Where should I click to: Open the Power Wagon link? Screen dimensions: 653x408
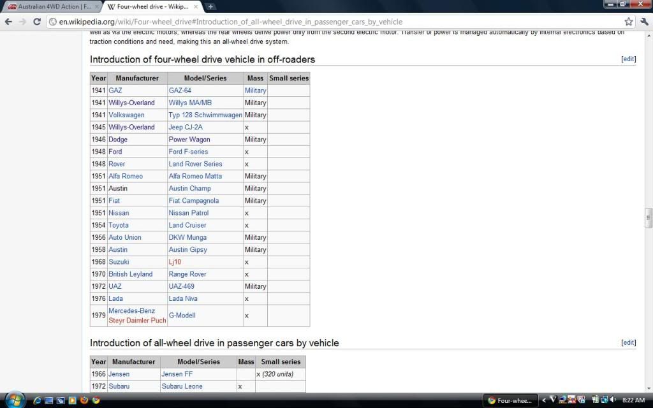(x=189, y=140)
